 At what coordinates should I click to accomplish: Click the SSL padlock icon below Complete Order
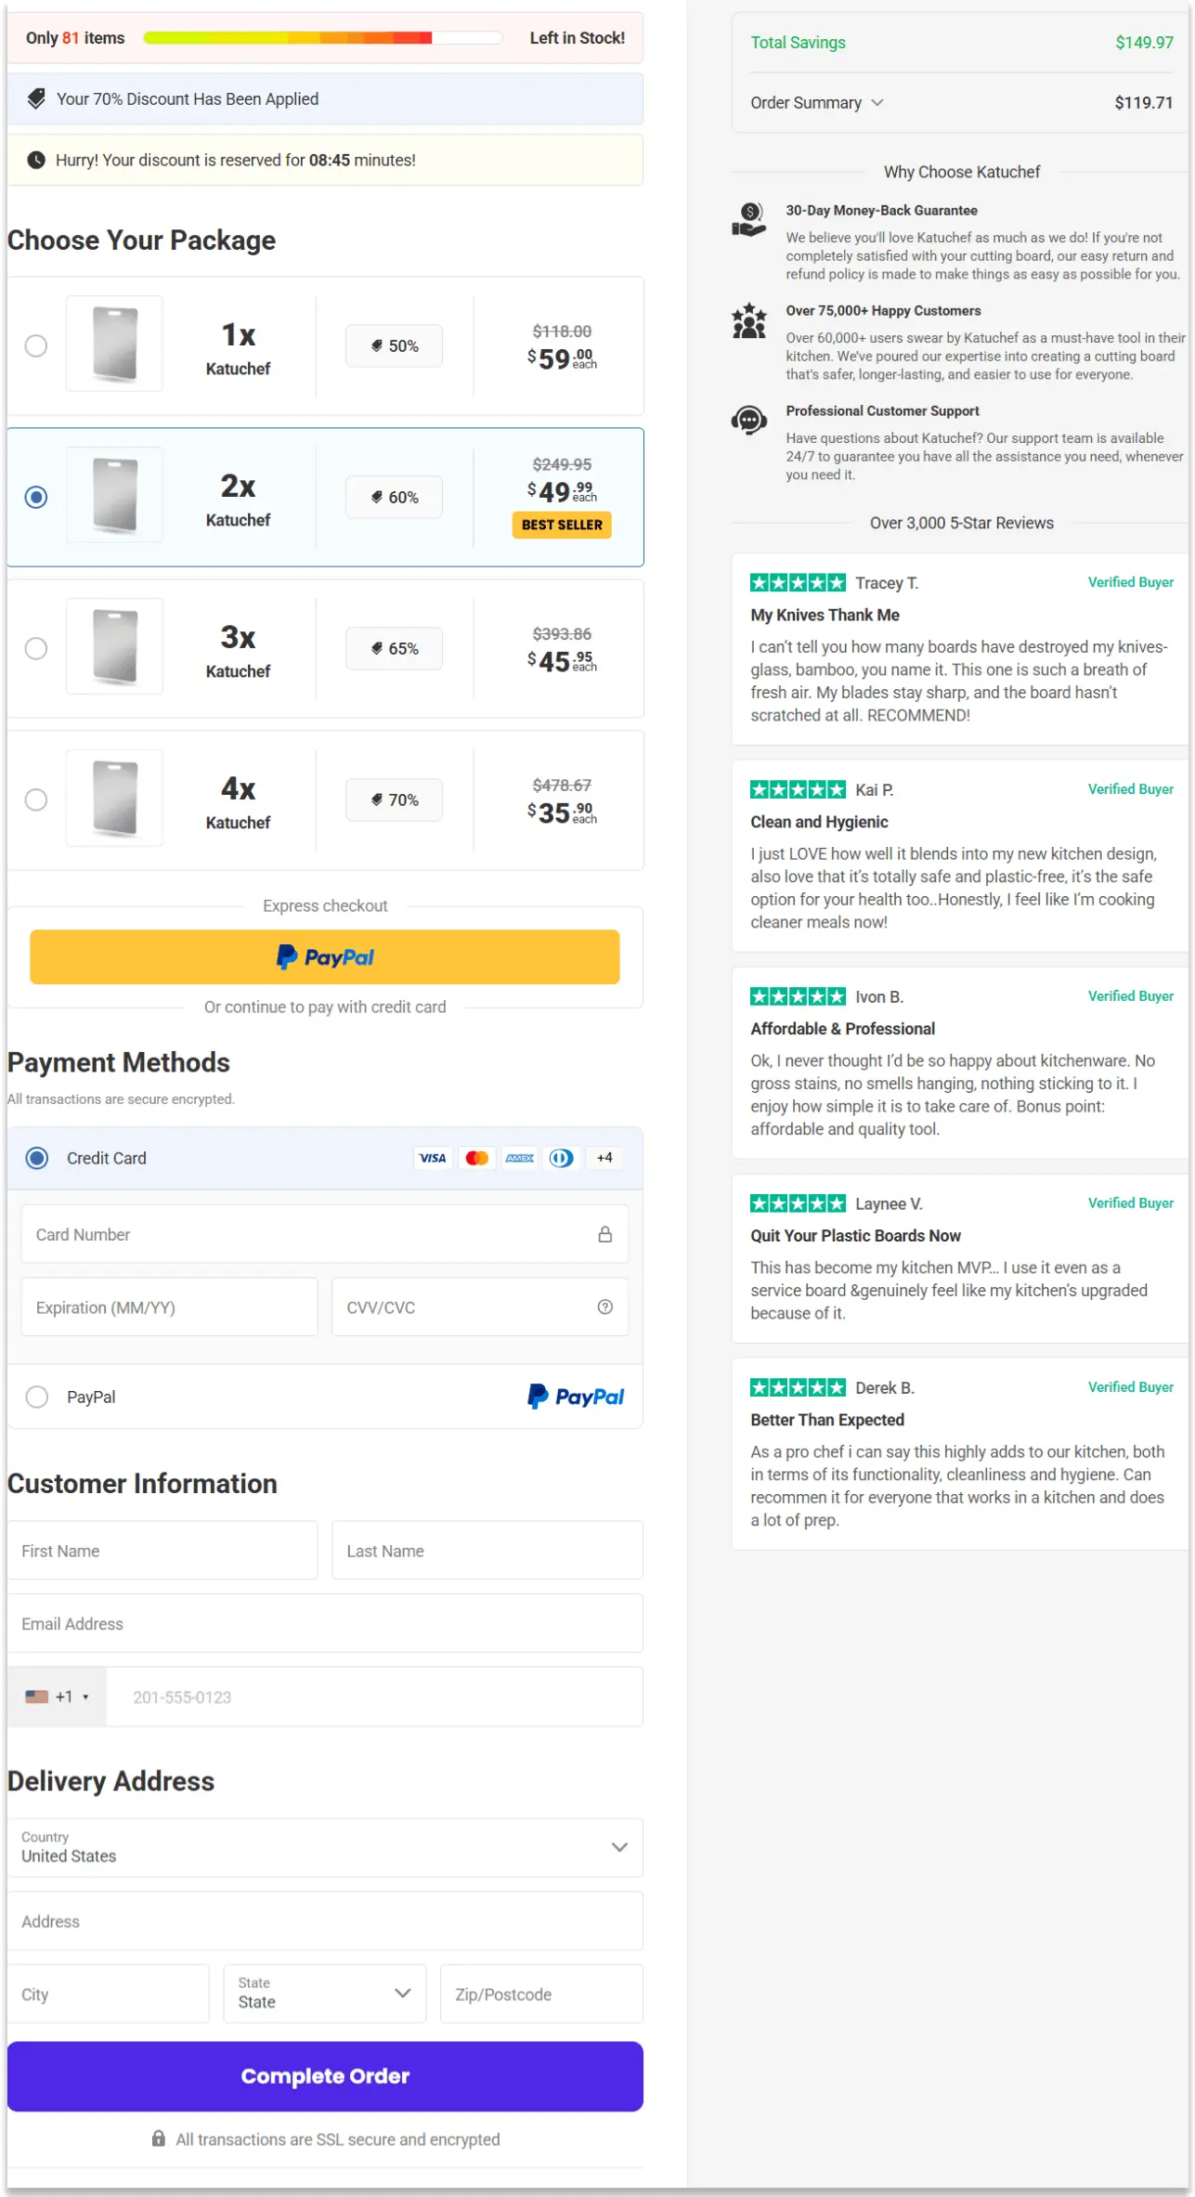(159, 2138)
